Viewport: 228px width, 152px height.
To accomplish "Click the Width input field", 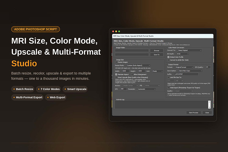I will [125, 71].
